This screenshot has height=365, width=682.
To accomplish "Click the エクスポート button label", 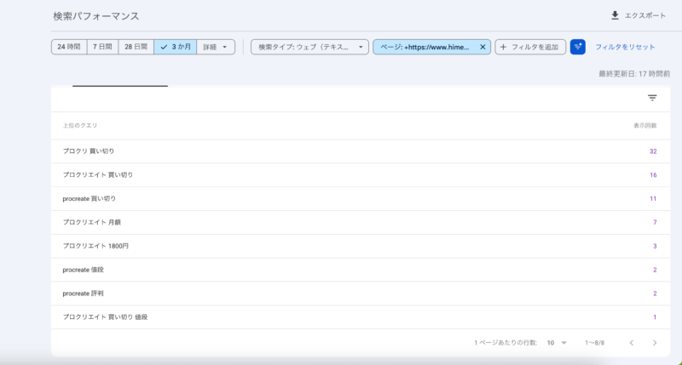I will [x=645, y=15].
